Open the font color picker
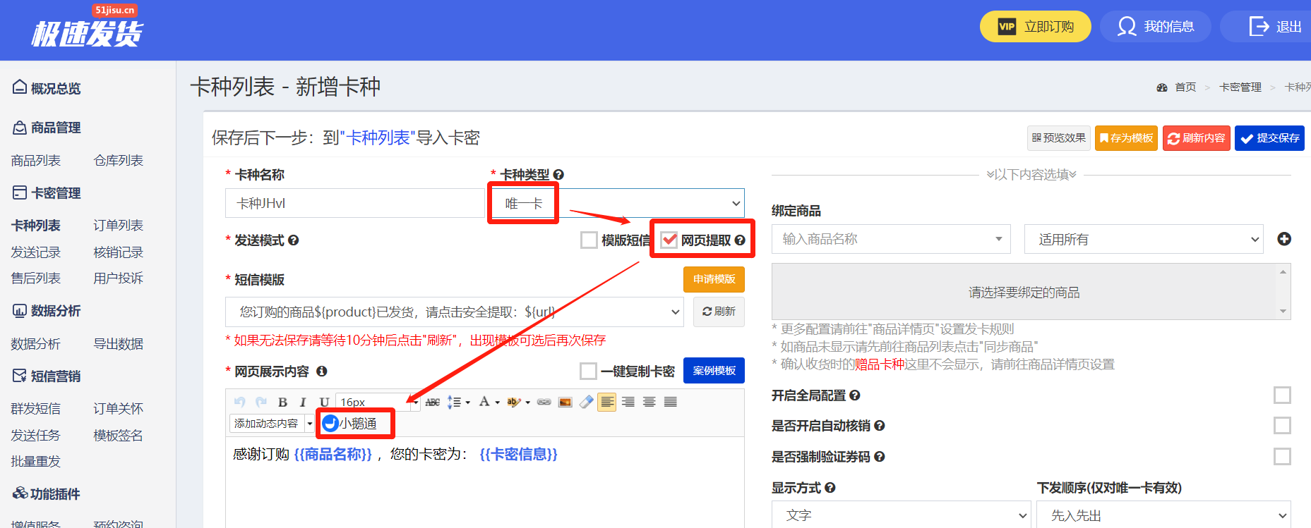The image size is (1311, 528). click(485, 402)
